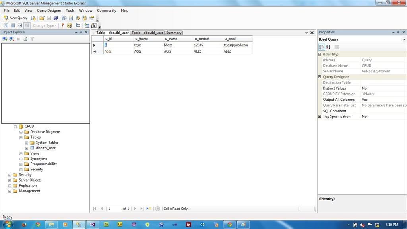Collapse the Query Designer property group
Screen dimensions: 407x229
pyautogui.click(x=320, y=77)
